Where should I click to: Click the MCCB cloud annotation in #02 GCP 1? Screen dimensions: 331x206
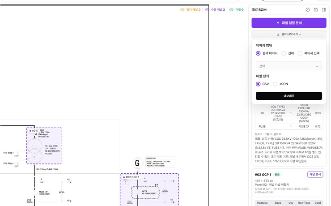tap(146, 192)
